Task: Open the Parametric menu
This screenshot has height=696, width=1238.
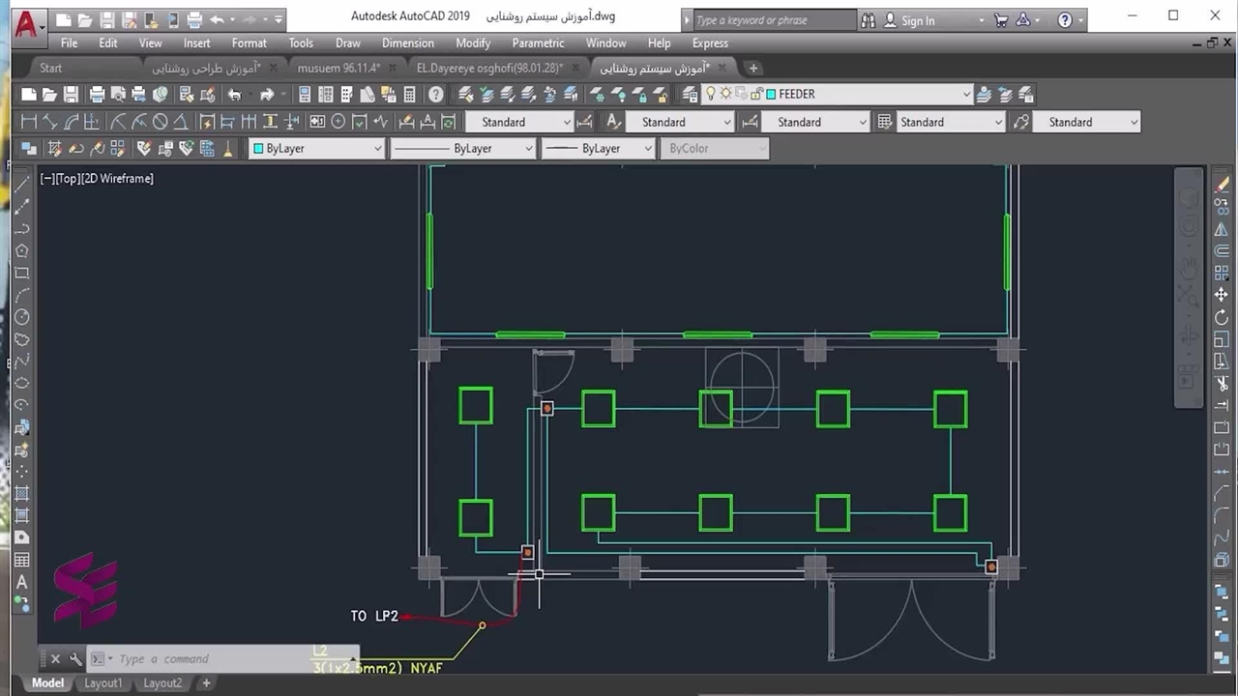Action: [x=538, y=43]
